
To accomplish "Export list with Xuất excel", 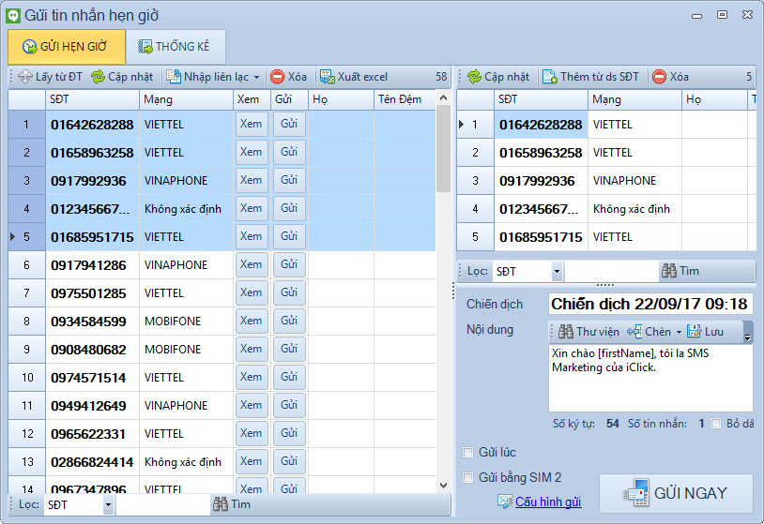I will point(354,77).
